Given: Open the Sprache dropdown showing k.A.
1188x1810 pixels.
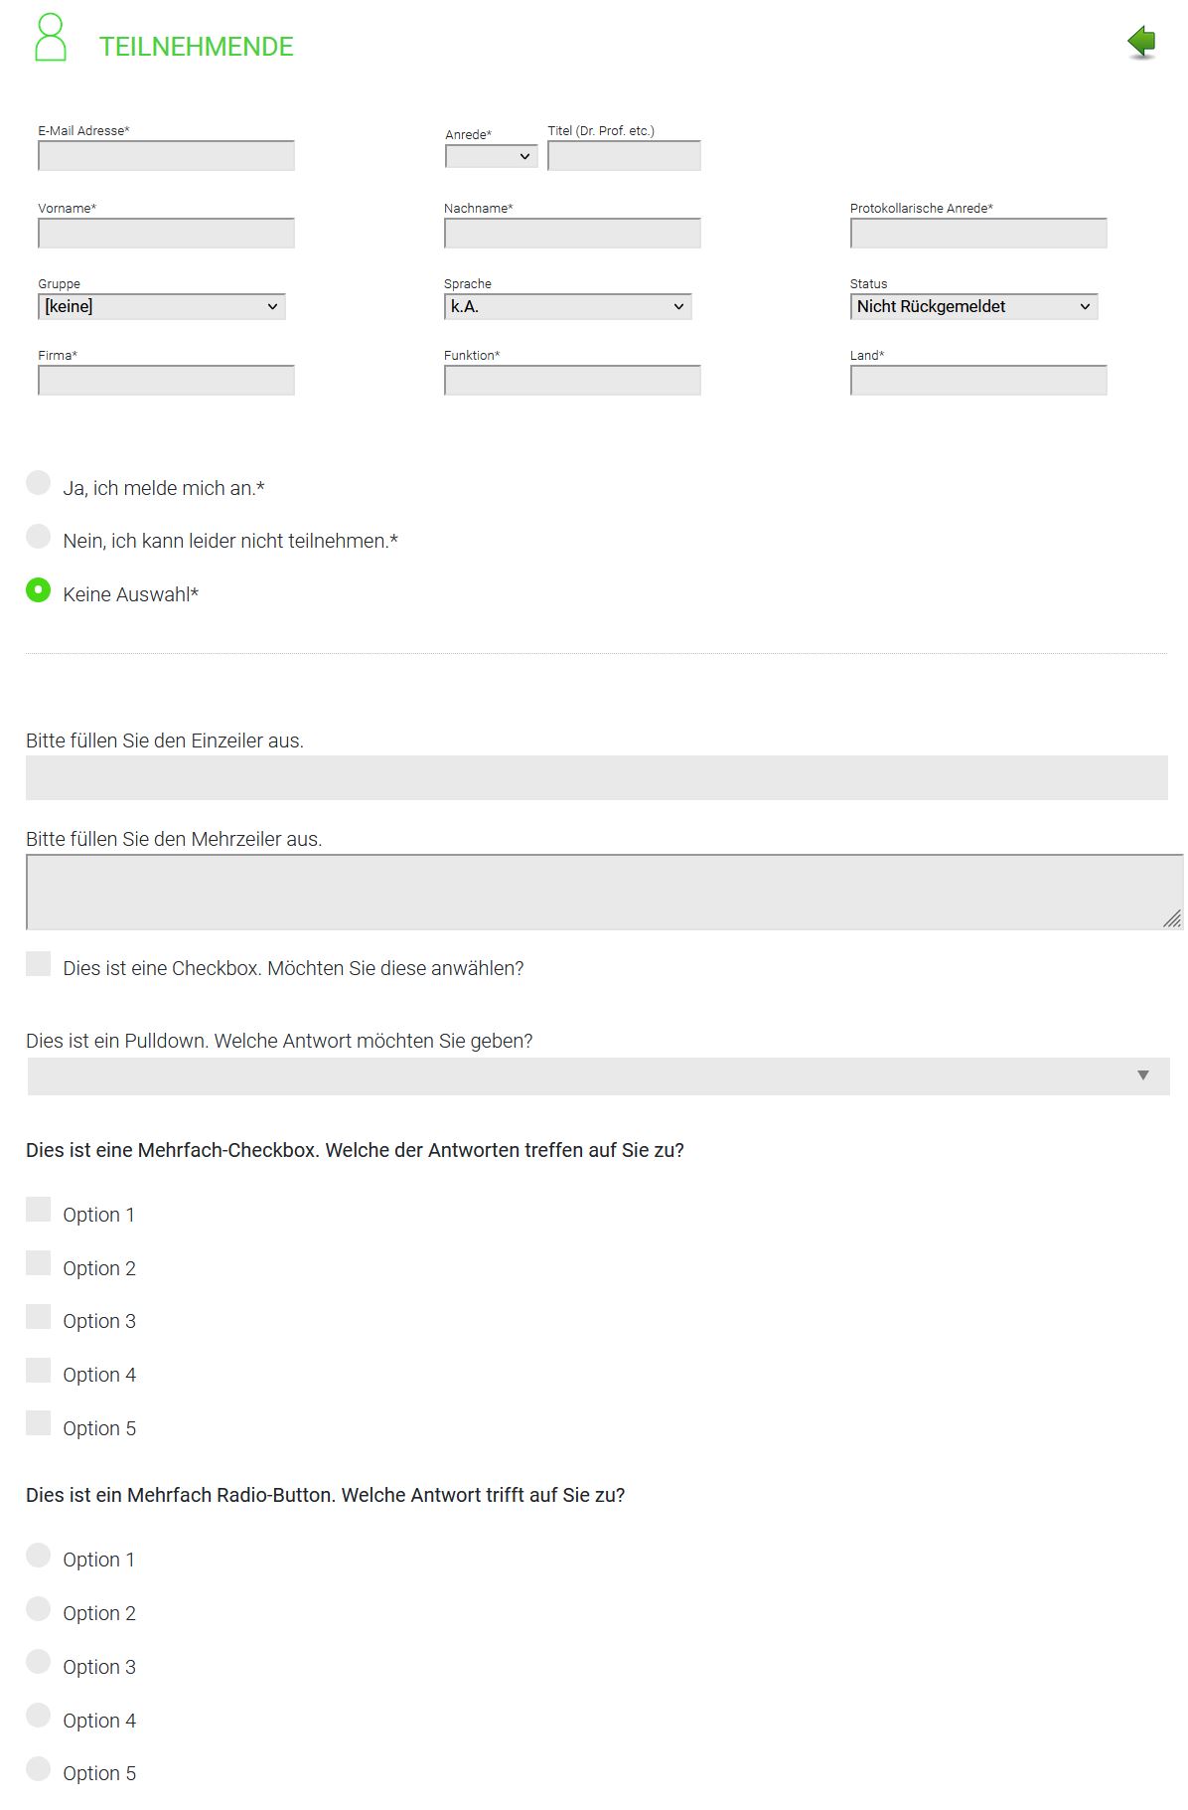Looking at the screenshot, I should 567,306.
